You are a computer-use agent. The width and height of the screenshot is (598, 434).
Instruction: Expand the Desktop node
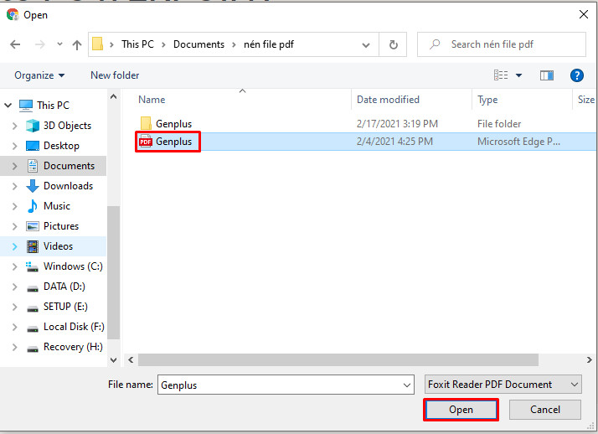[x=14, y=146]
